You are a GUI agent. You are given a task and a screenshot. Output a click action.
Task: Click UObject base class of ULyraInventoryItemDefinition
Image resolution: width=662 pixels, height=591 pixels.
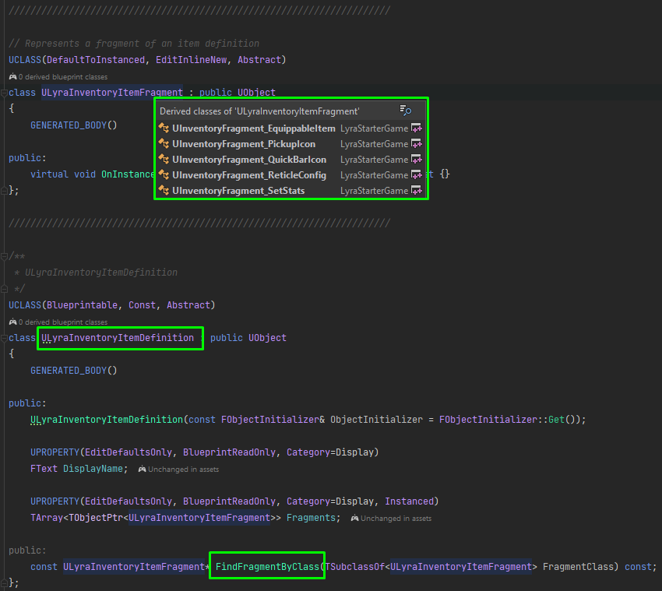[267, 338]
